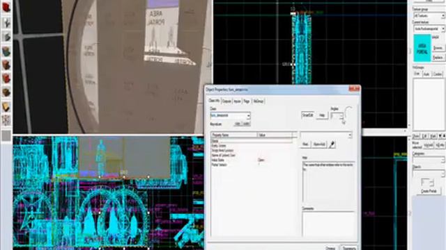Switch to the Outputs tab

(x=226, y=101)
